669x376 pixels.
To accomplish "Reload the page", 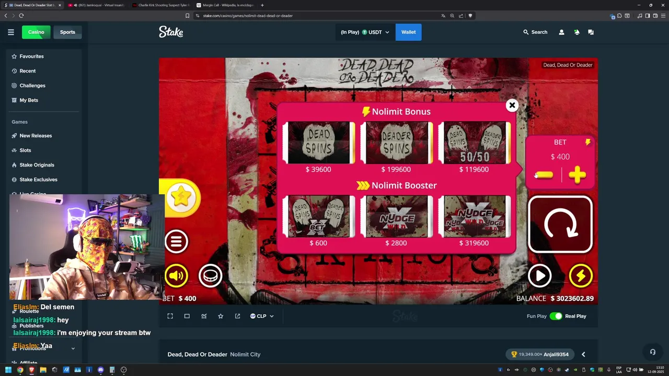I will (21, 16).
